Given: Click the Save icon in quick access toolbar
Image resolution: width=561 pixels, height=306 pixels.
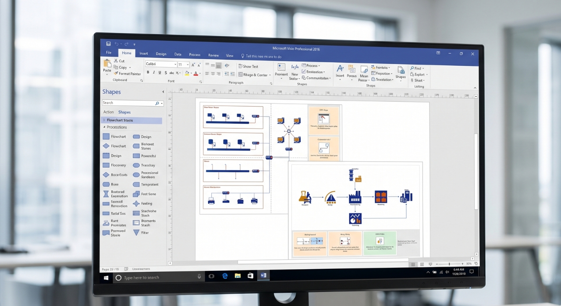Looking at the screenshot, I should click(x=108, y=43).
